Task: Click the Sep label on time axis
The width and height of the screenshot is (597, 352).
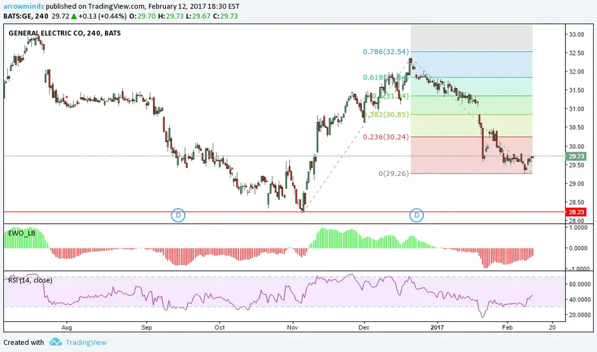Action: click(147, 327)
